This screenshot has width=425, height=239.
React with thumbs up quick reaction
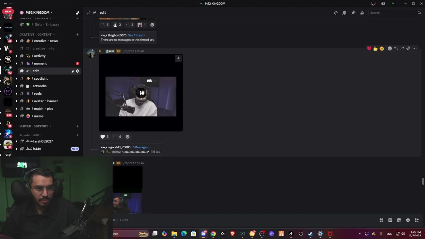pos(375,48)
